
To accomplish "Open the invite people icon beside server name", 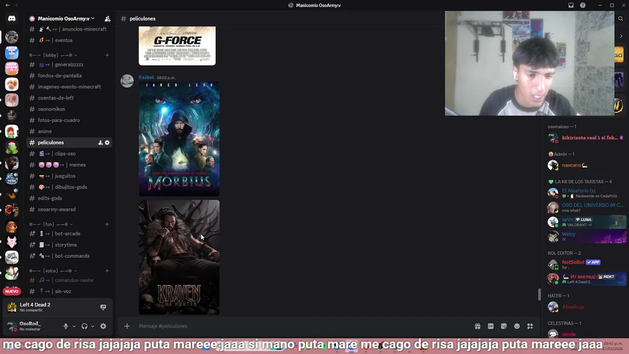I will point(108,19).
